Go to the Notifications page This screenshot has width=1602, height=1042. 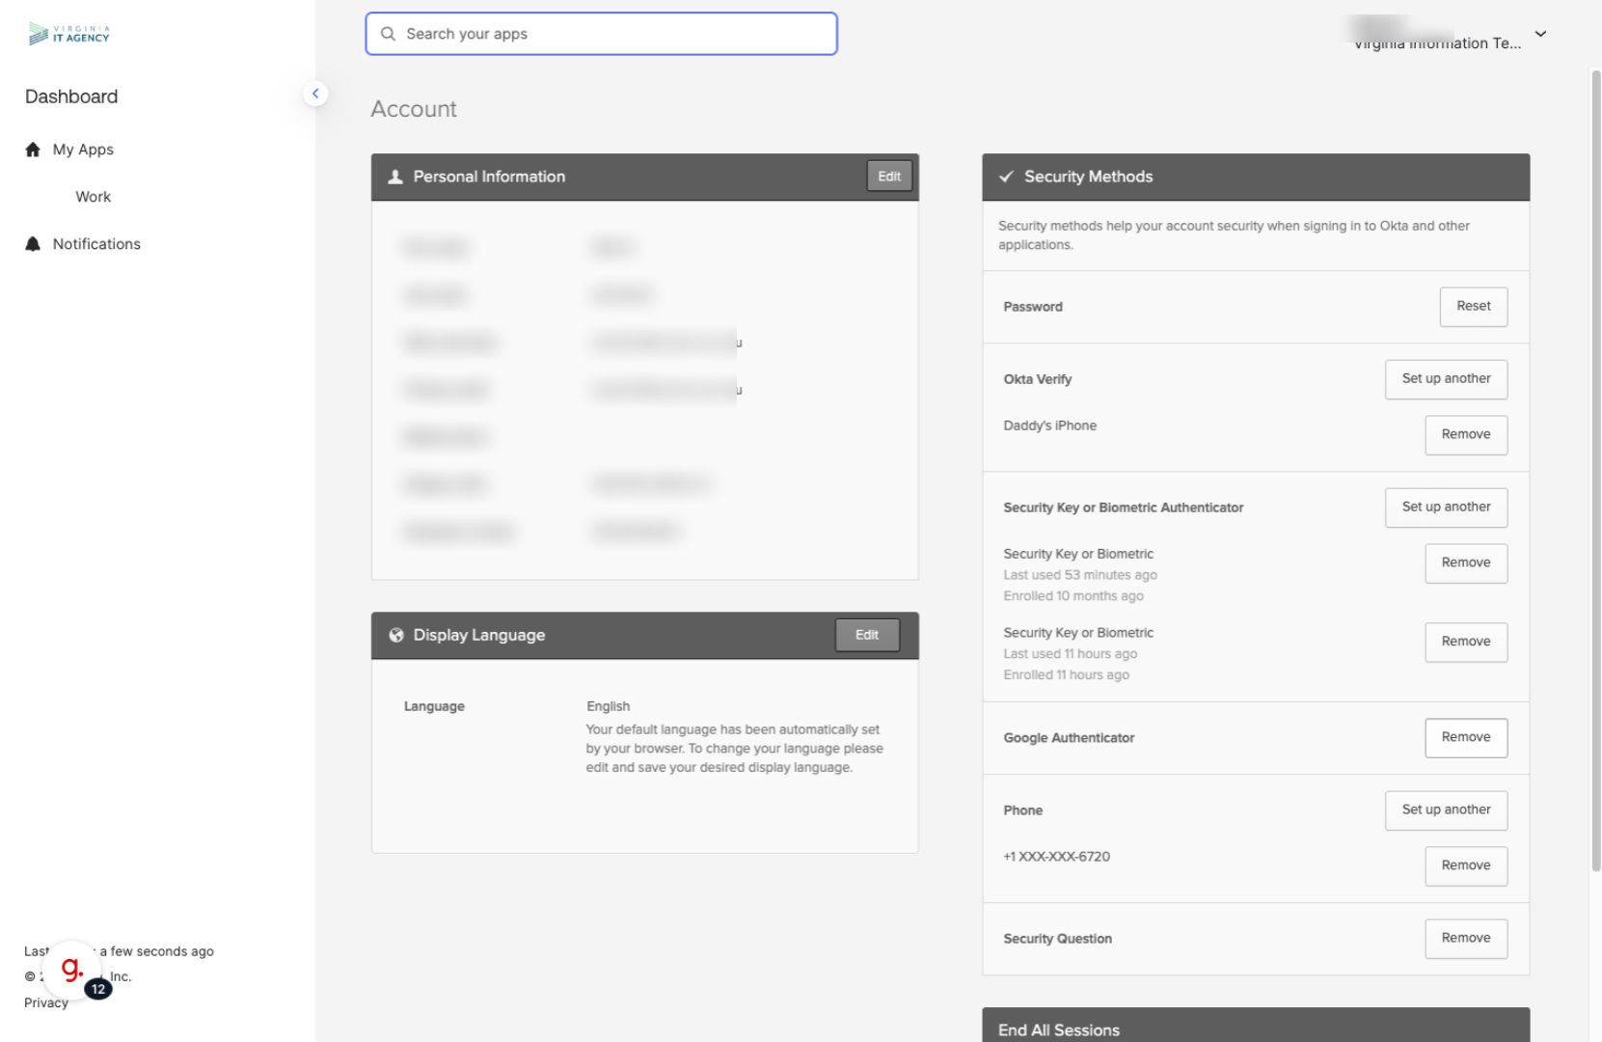[96, 244]
